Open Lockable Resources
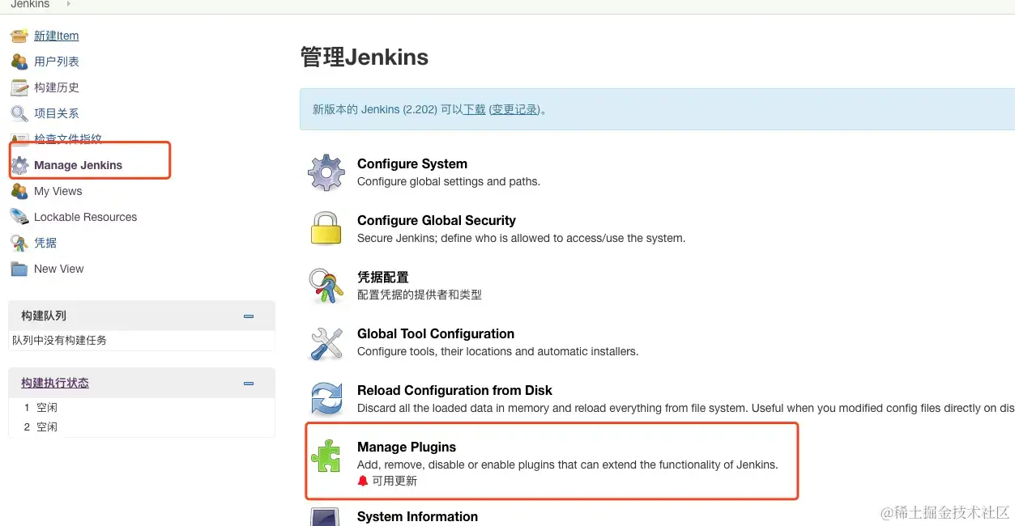 click(85, 217)
